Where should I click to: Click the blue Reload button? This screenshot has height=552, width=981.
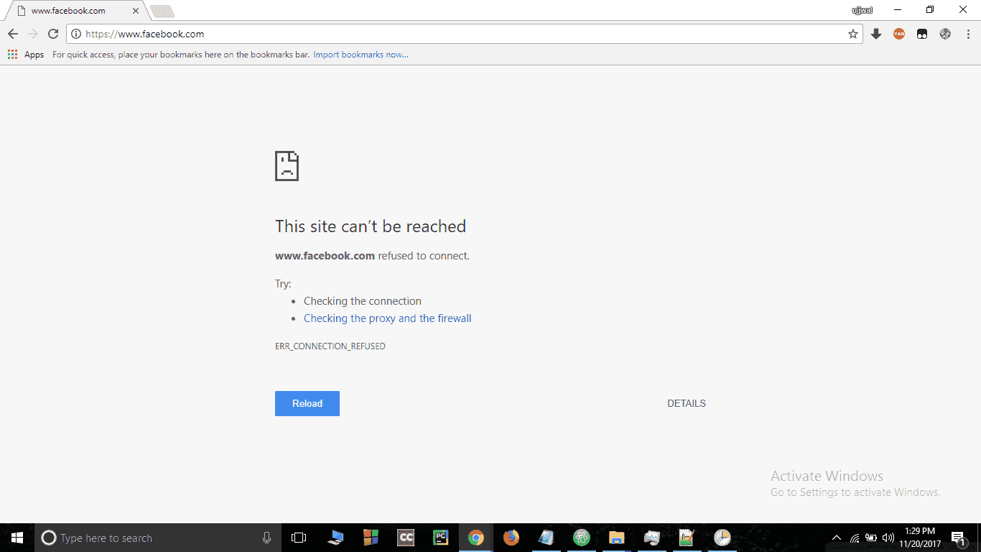click(307, 403)
